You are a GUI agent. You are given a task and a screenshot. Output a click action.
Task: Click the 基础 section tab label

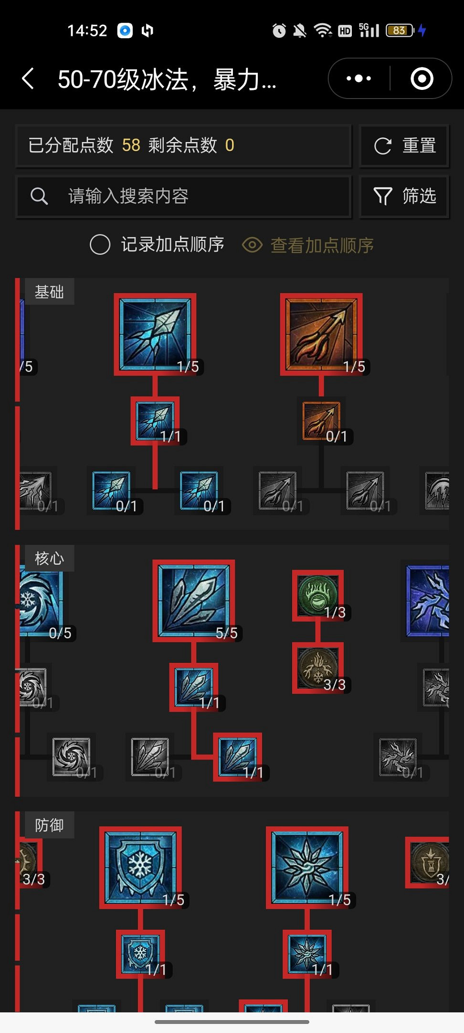pyautogui.click(x=49, y=291)
